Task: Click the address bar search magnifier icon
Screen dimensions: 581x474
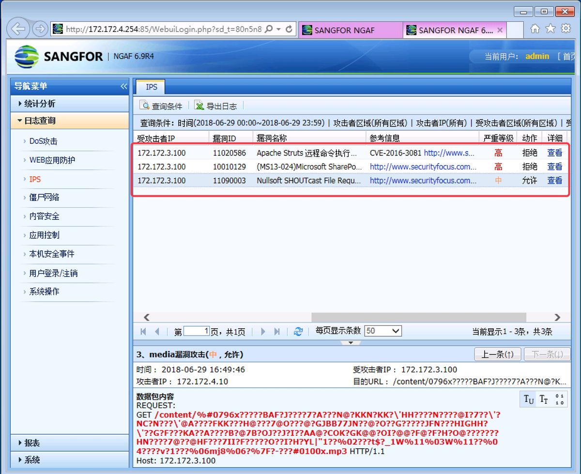Action: [269, 29]
